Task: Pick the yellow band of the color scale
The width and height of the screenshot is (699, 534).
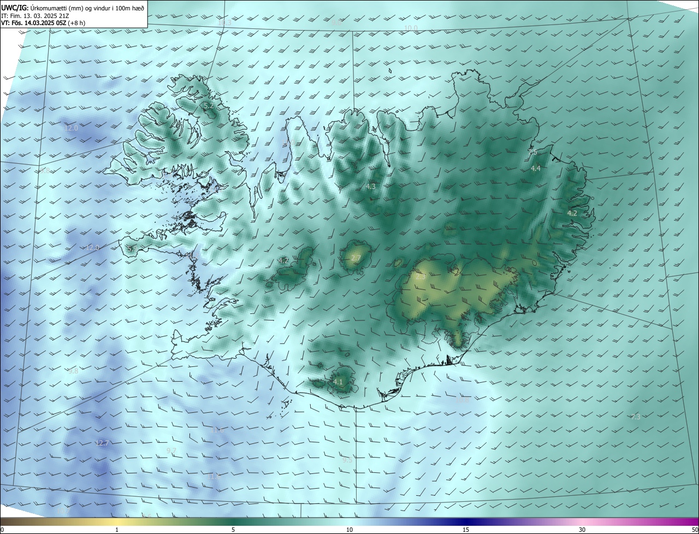Action: click(117, 521)
